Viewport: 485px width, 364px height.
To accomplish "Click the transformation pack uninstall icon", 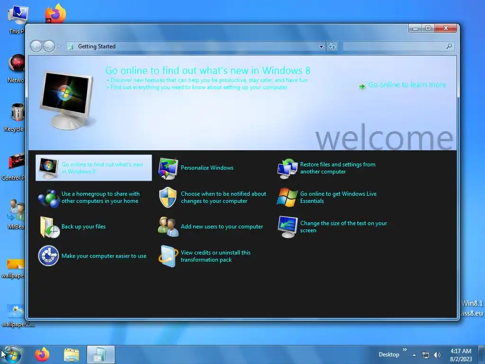I will pyautogui.click(x=168, y=256).
